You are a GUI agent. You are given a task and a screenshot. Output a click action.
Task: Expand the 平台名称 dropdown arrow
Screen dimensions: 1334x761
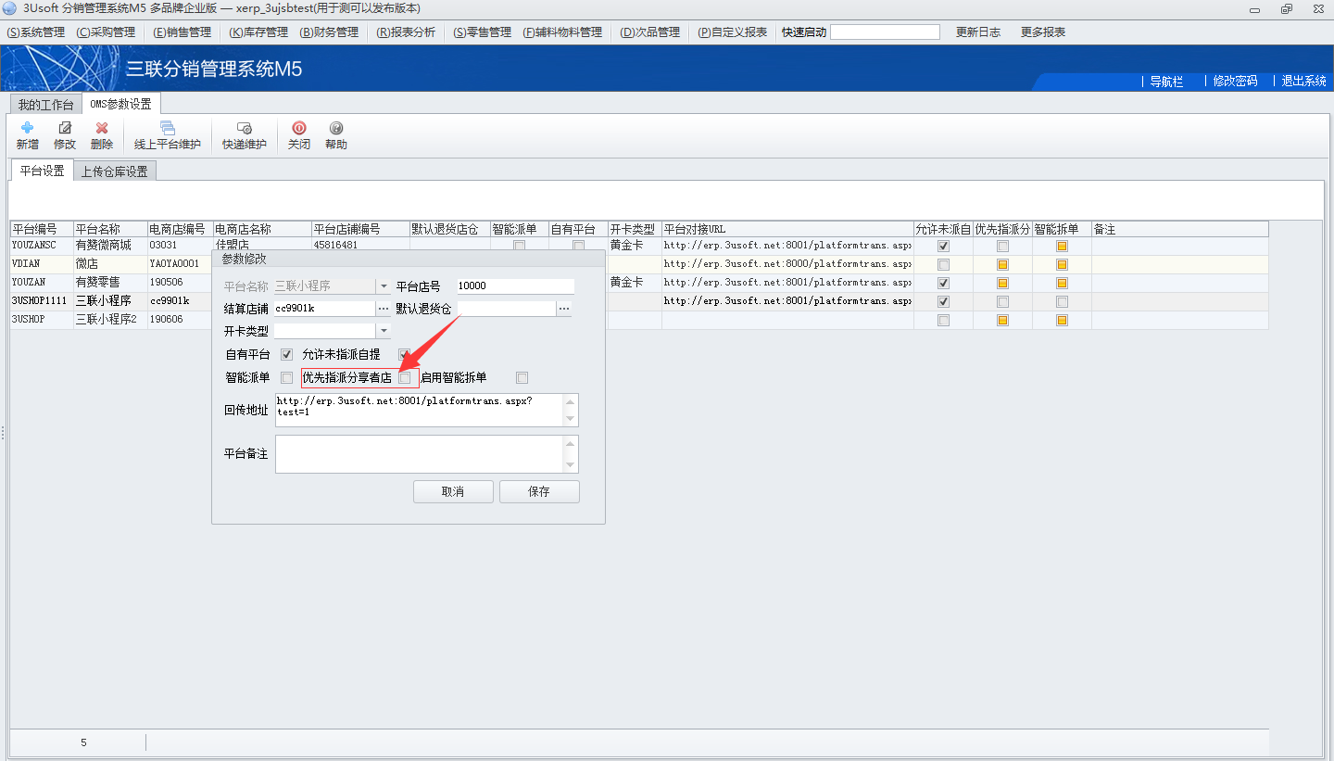[384, 286]
